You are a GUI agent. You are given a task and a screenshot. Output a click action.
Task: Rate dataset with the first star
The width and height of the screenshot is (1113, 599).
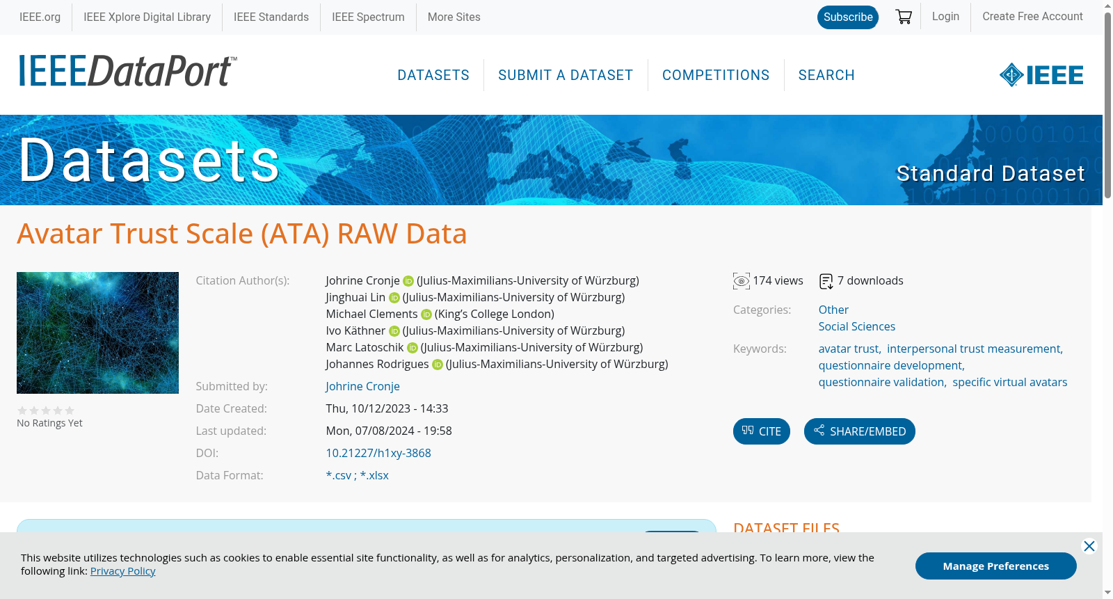coord(22,410)
